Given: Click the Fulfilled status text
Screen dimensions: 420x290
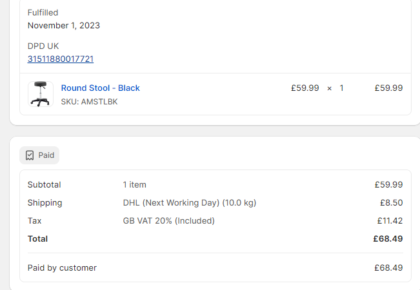Looking at the screenshot, I should click(x=43, y=13).
